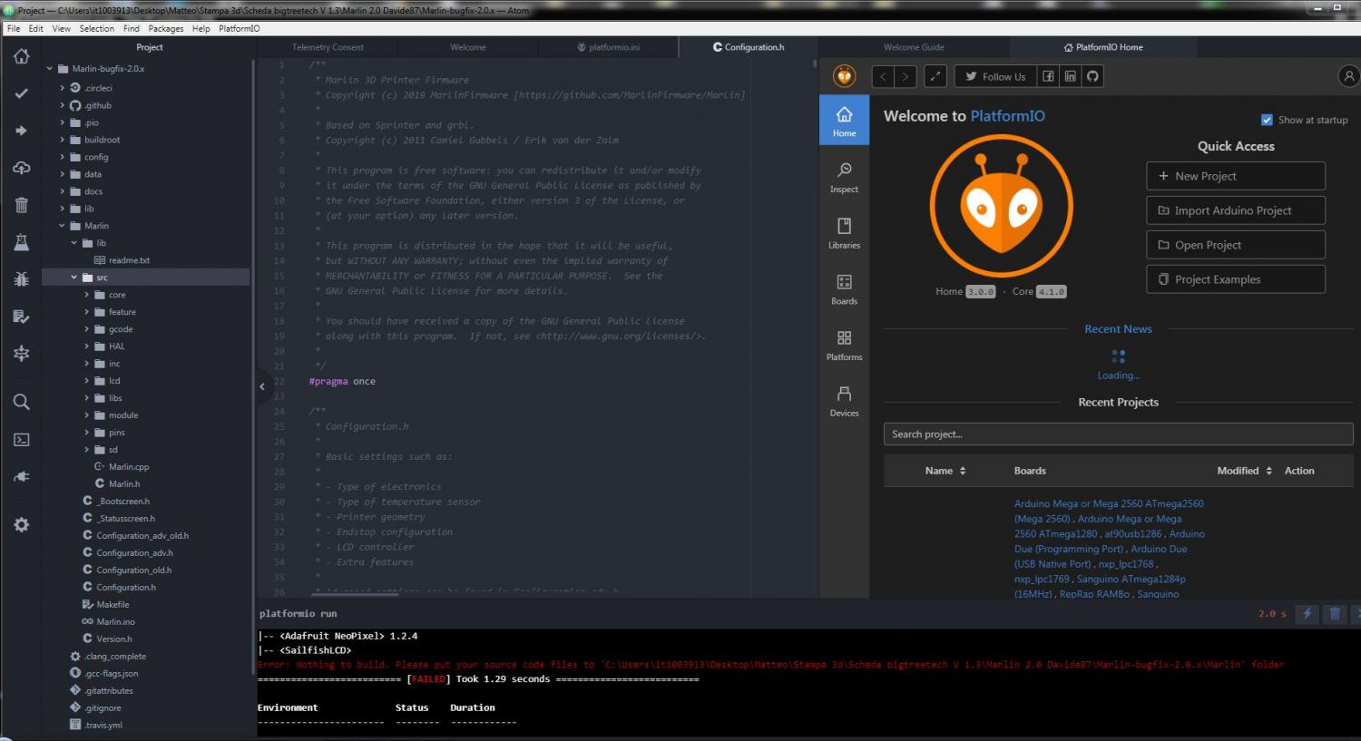
Task: Expand the lcd folder
Action: pos(87,381)
